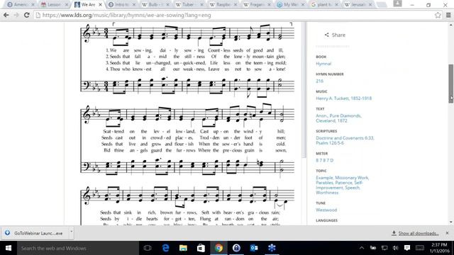Open Doctrine and Covenants 6:33 scripture link
Viewport: 454px width, 255px height.
pyautogui.click(x=344, y=138)
